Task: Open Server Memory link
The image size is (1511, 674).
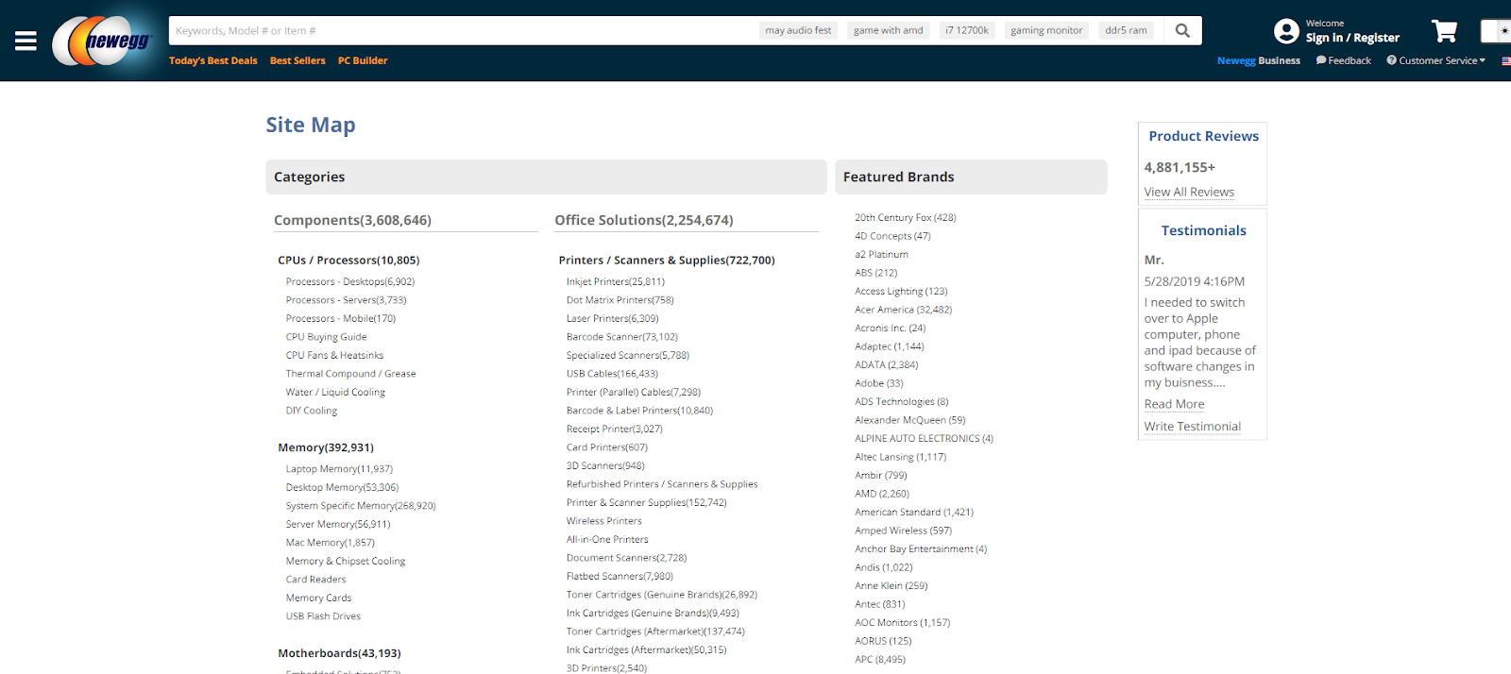Action: [x=338, y=524]
